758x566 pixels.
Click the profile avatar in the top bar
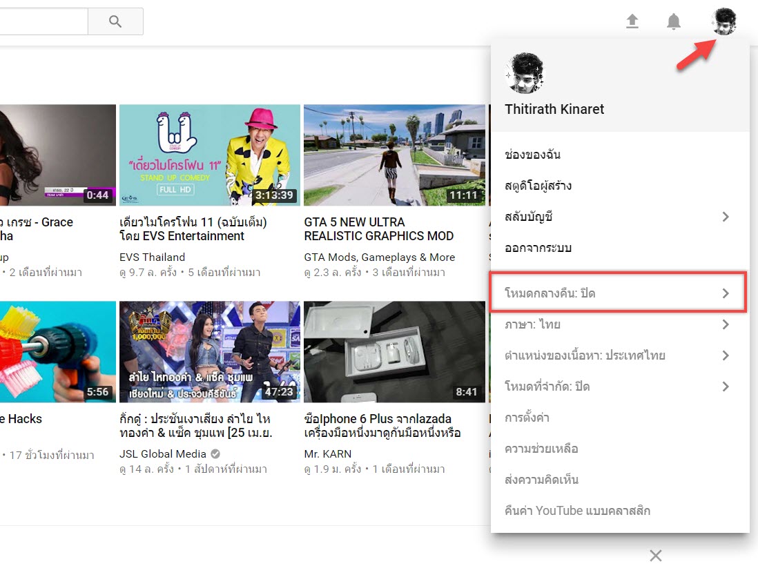pos(724,21)
